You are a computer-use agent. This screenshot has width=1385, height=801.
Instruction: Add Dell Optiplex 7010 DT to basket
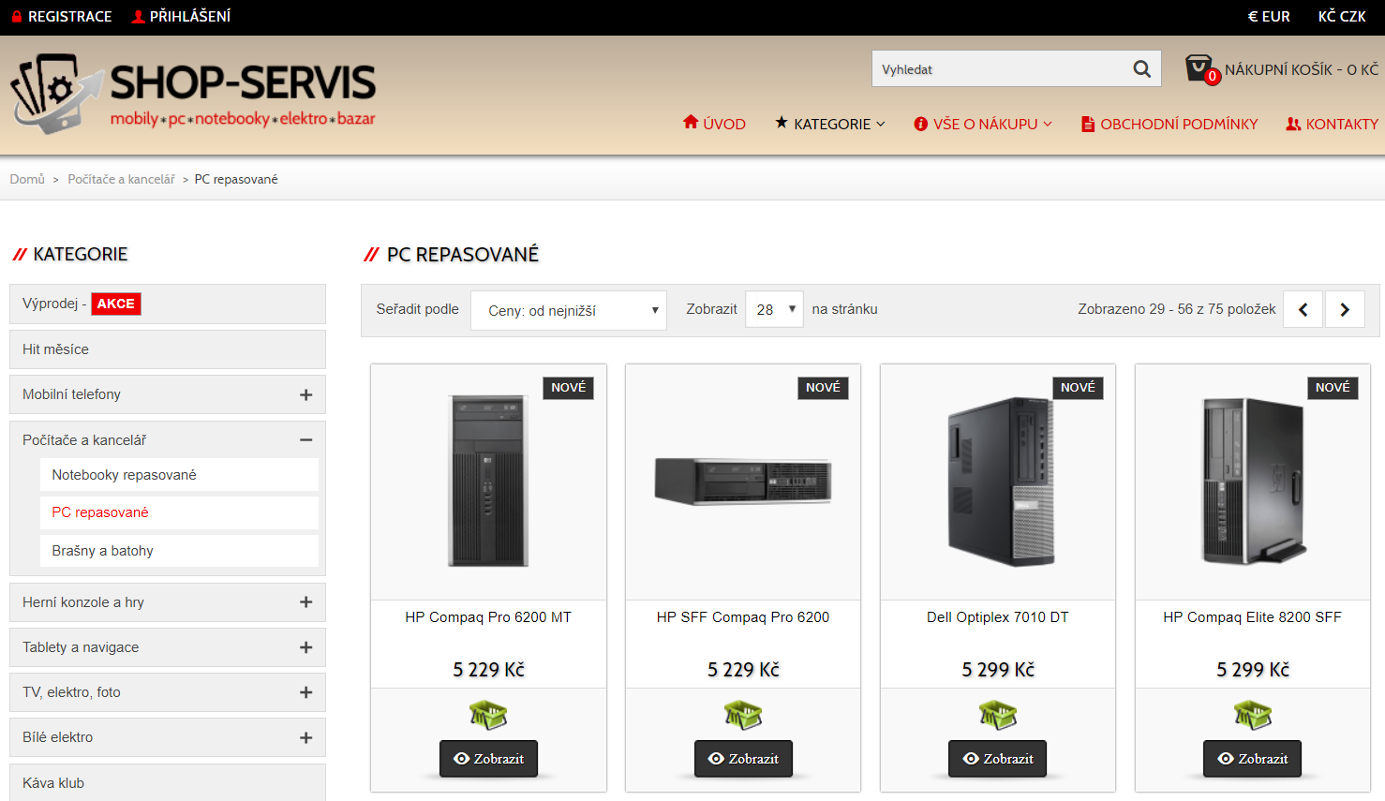click(x=998, y=715)
